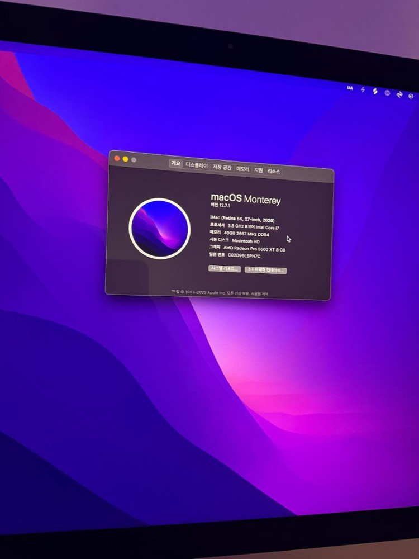The height and width of the screenshot is (559, 419).
Task: Click the 40GB 2667 MHz DDR4 text
Action: point(246,234)
